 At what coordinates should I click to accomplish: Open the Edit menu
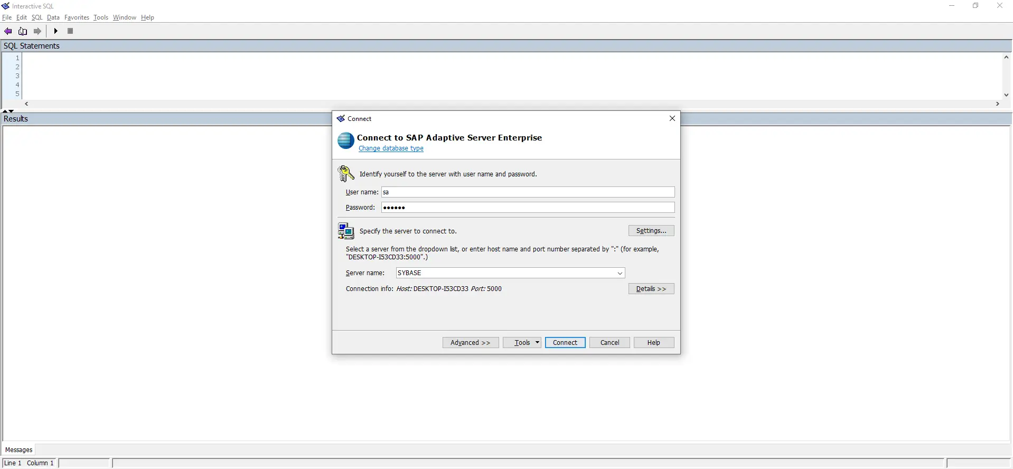coord(22,17)
